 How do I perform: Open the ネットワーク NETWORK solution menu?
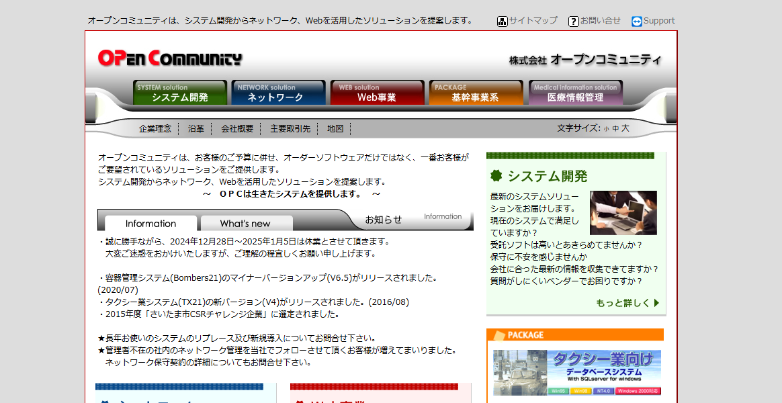pos(278,92)
